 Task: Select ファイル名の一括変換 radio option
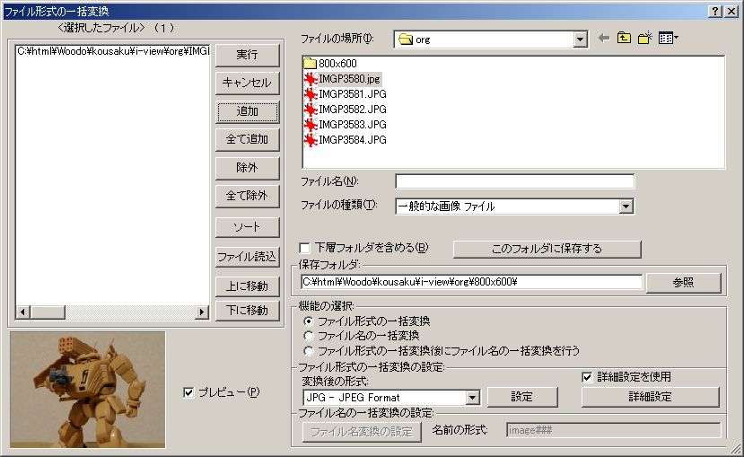click(311, 336)
